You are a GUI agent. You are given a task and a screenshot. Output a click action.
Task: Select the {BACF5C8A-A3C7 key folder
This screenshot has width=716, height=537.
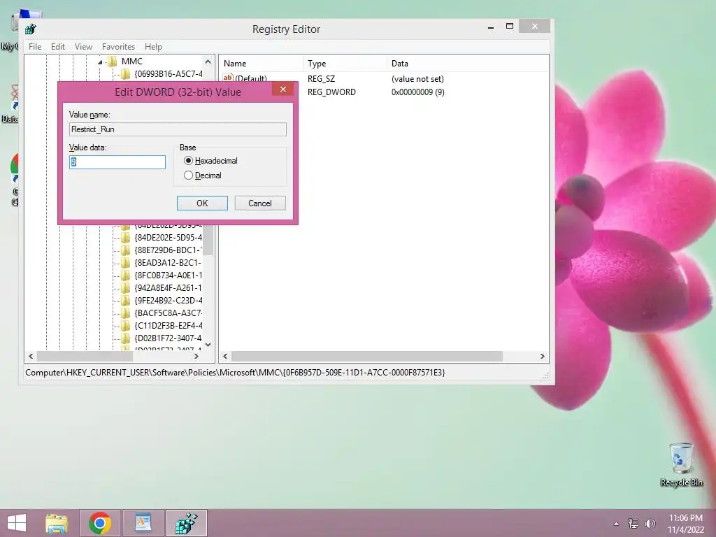point(168,313)
